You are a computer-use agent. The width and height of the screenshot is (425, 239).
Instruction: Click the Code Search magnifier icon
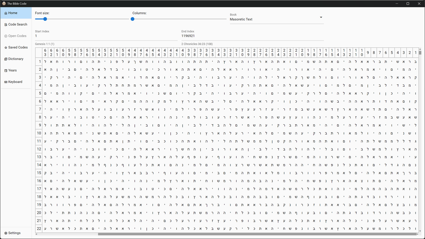coord(6,25)
